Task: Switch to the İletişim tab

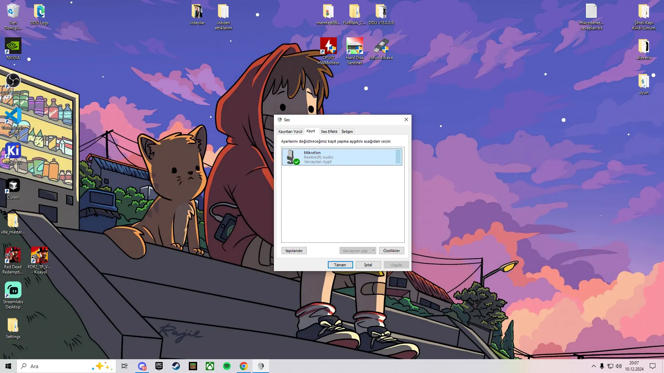Action: pyautogui.click(x=347, y=132)
